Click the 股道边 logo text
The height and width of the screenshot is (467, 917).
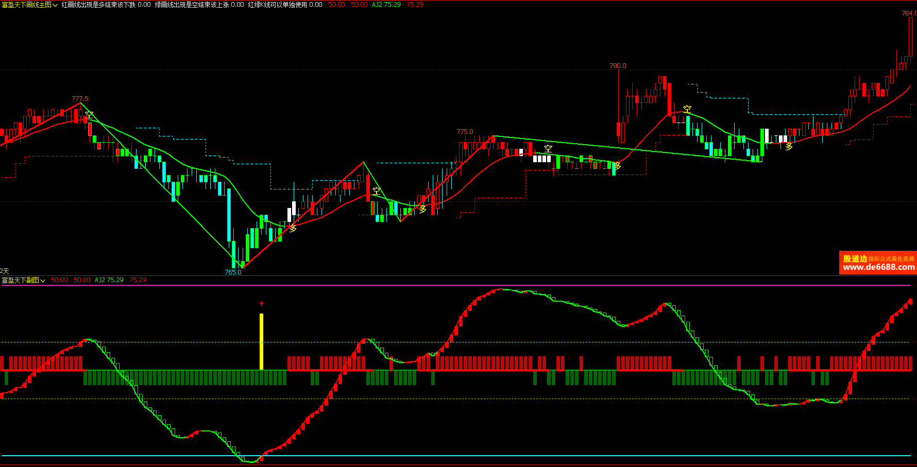point(855,258)
